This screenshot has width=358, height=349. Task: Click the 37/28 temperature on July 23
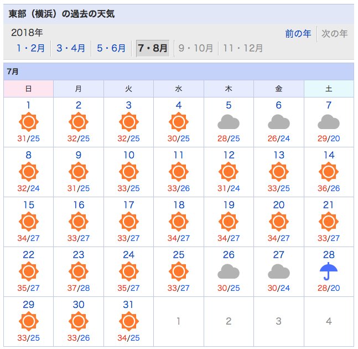pyautogui.click(x=79, y=288)
